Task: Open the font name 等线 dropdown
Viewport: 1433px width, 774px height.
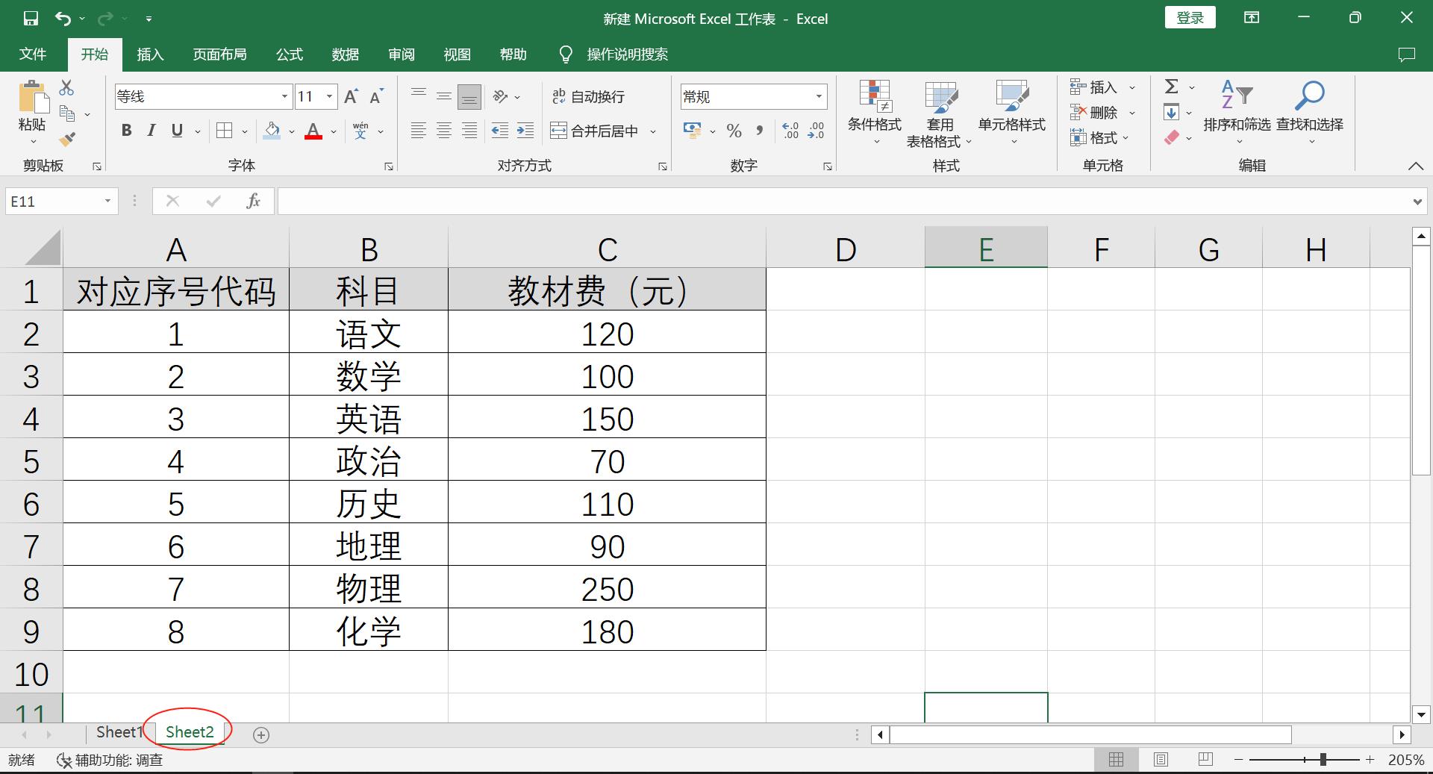Action: pos(284,96)
